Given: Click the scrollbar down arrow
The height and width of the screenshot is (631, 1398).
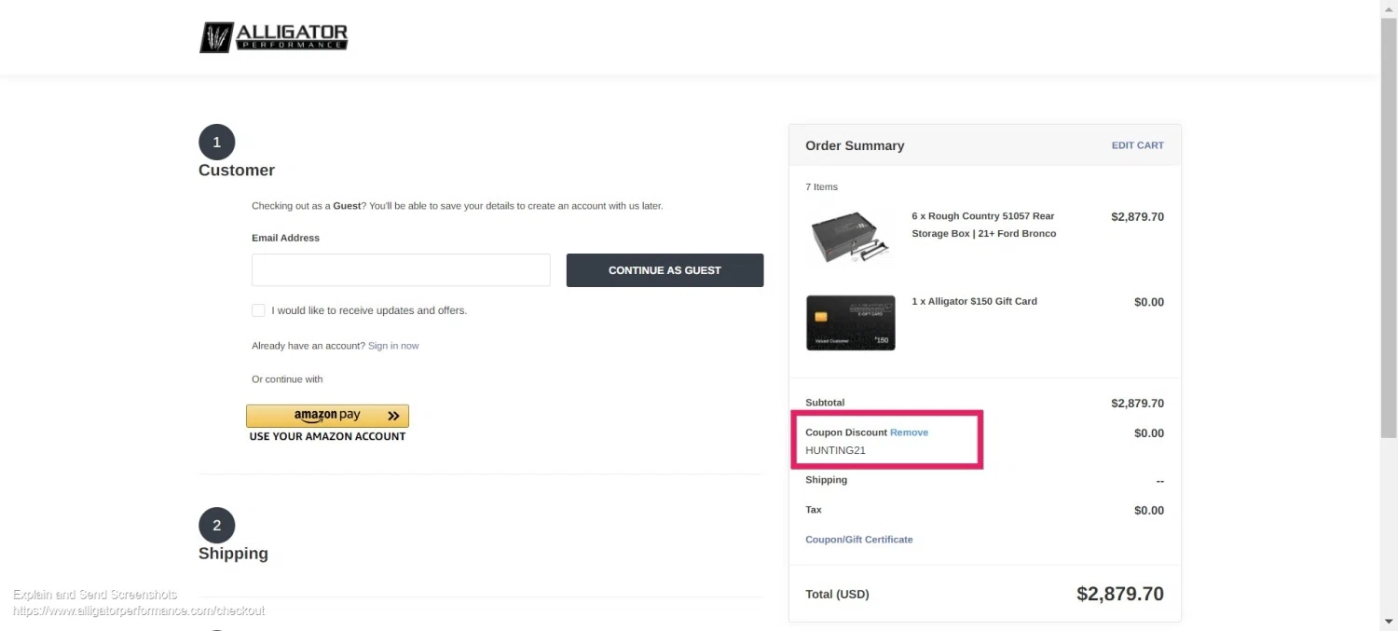Looking at the screenshot, I should 1389,622.
